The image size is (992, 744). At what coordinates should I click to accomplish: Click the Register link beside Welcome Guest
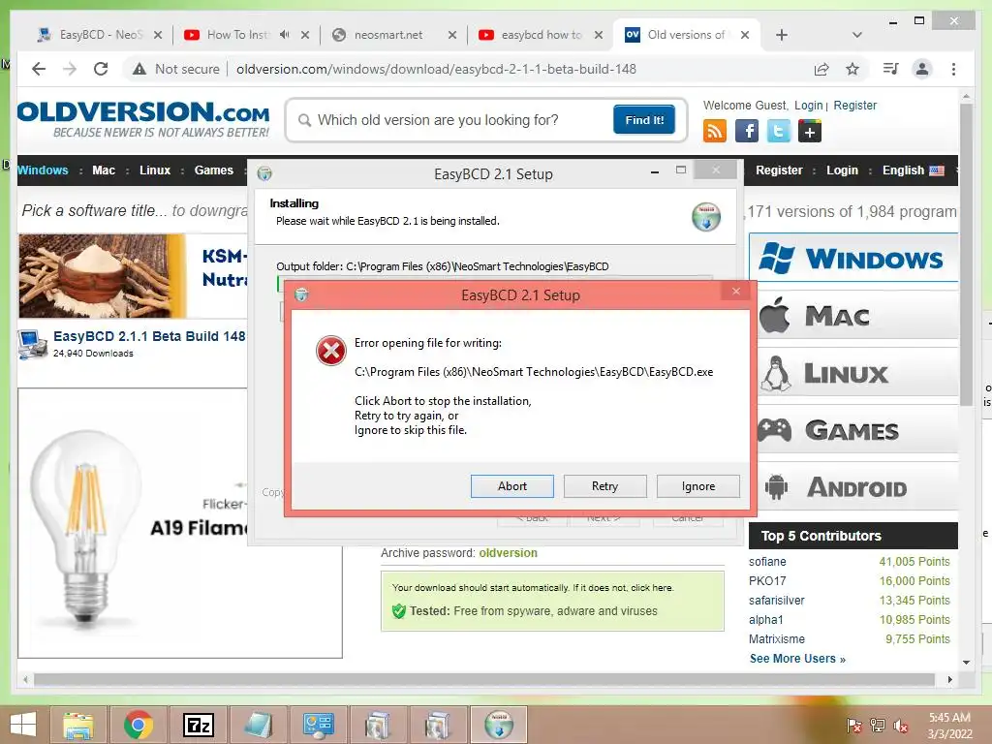coord(854,105)
